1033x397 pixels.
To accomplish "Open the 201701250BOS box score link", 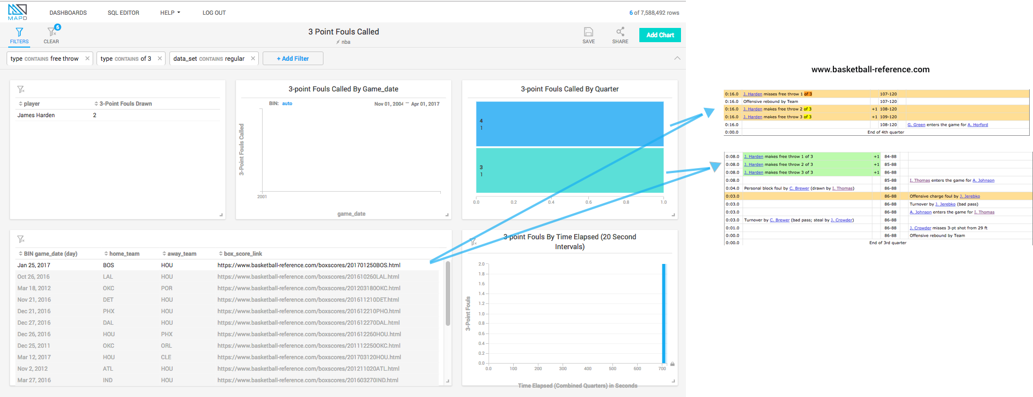I will click(x=309, y=265).
